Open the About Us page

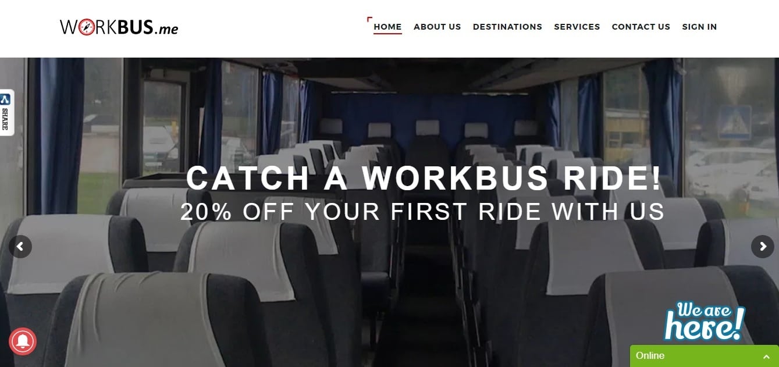click(437, 27)
